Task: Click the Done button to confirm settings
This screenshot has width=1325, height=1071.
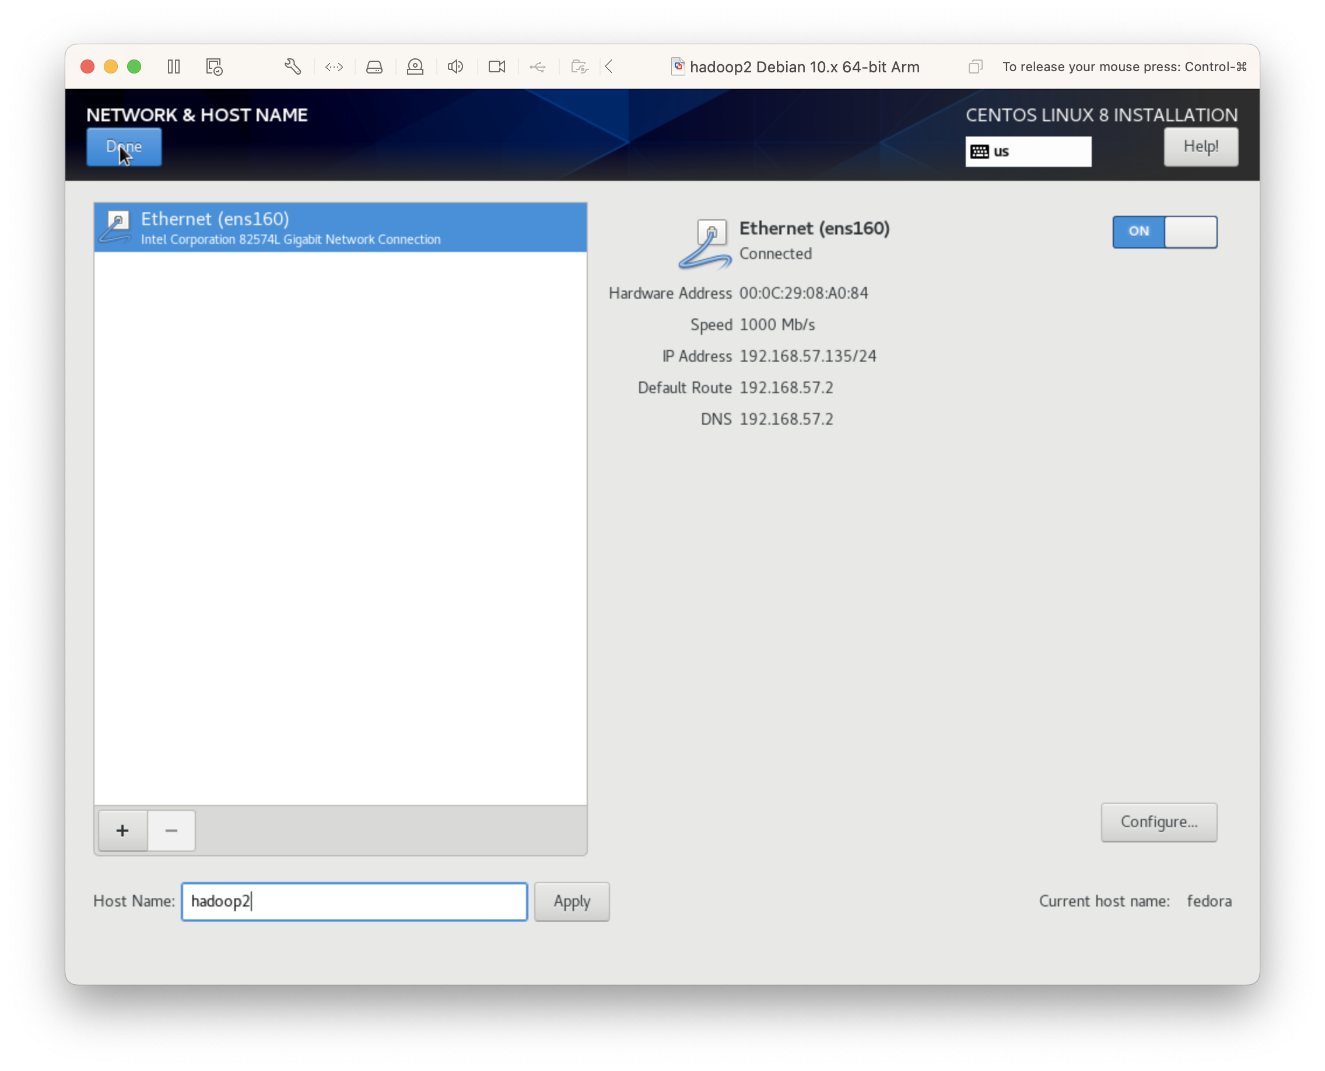Action: pyautogui.click(x=124, y=144)
